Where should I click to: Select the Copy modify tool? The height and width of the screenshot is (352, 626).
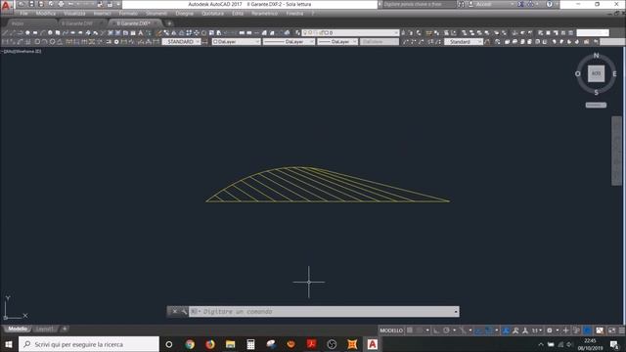[x=166, y=32]
